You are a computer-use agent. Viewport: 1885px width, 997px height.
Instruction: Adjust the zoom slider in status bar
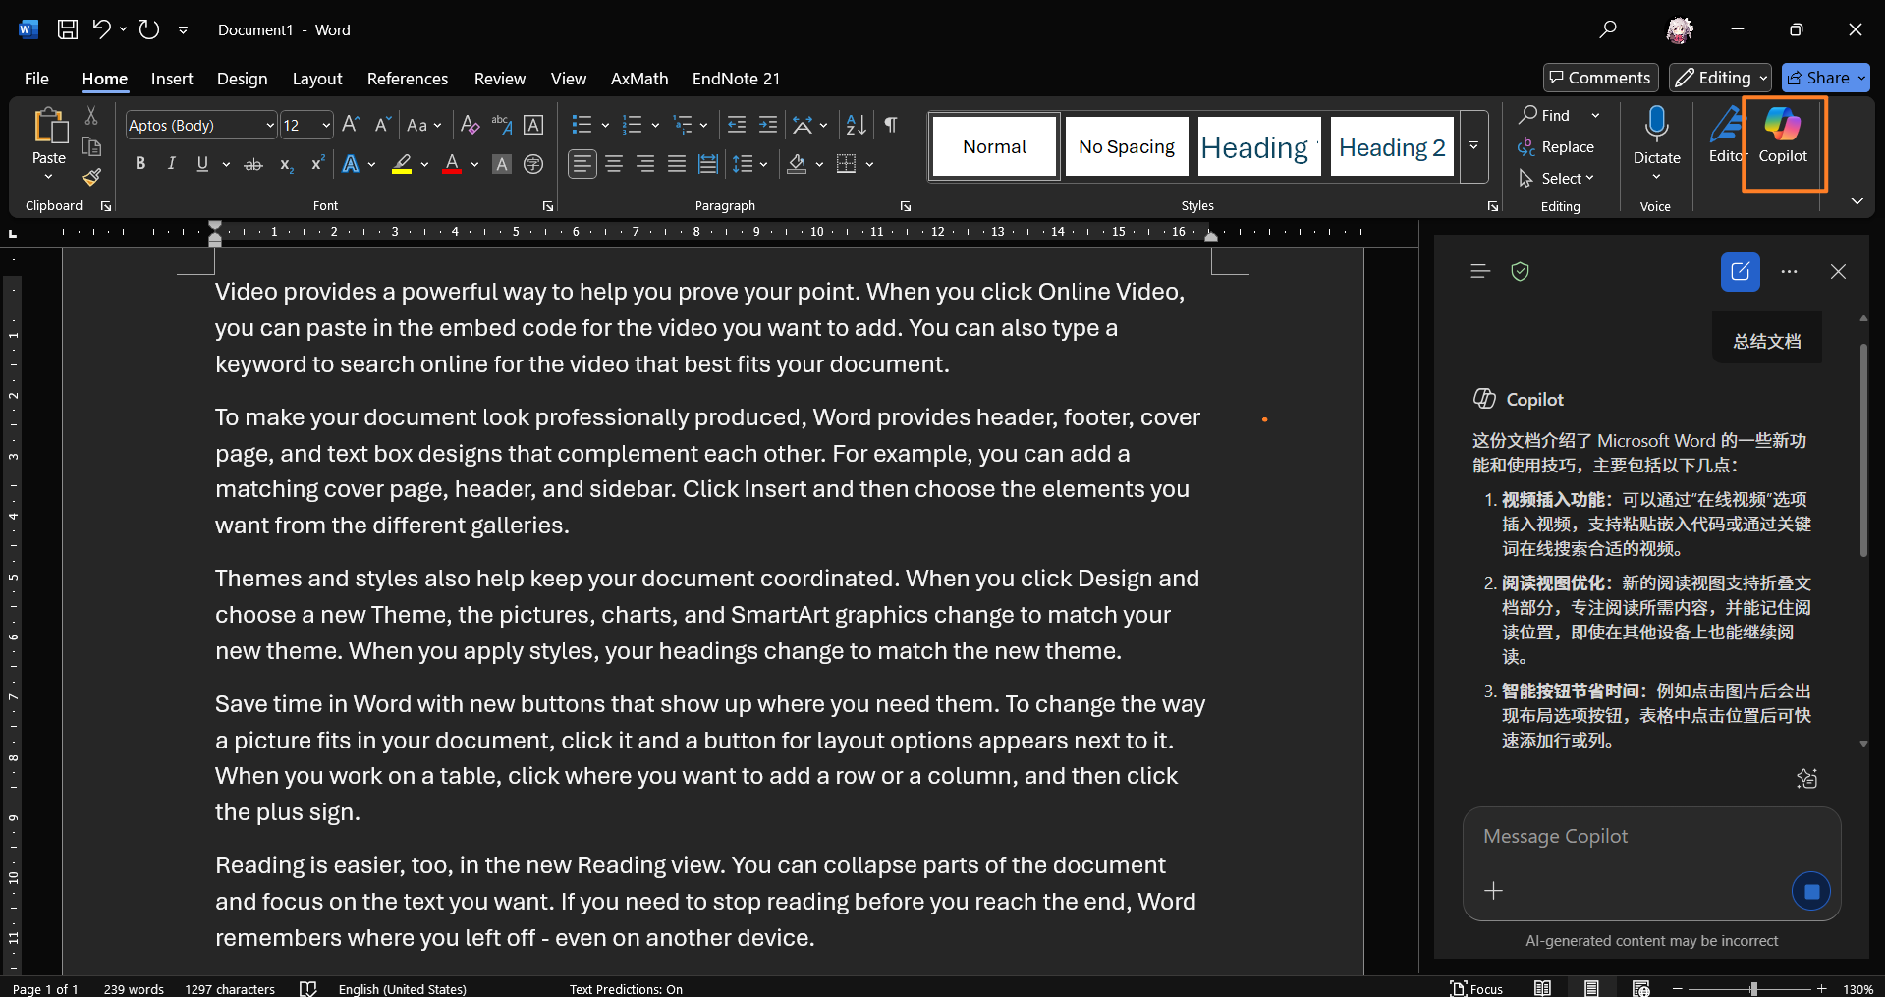coord(1753,989)
